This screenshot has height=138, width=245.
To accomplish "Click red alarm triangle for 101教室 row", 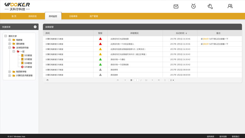I will tap(100, 39).
